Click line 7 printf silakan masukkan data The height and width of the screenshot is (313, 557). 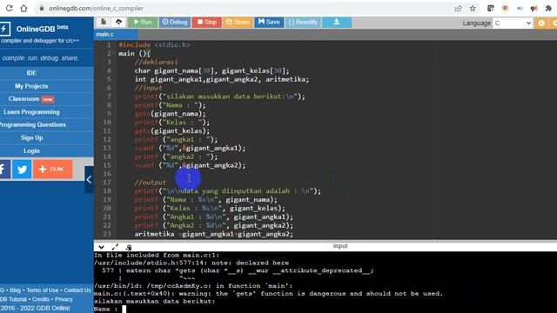[219, 97]
